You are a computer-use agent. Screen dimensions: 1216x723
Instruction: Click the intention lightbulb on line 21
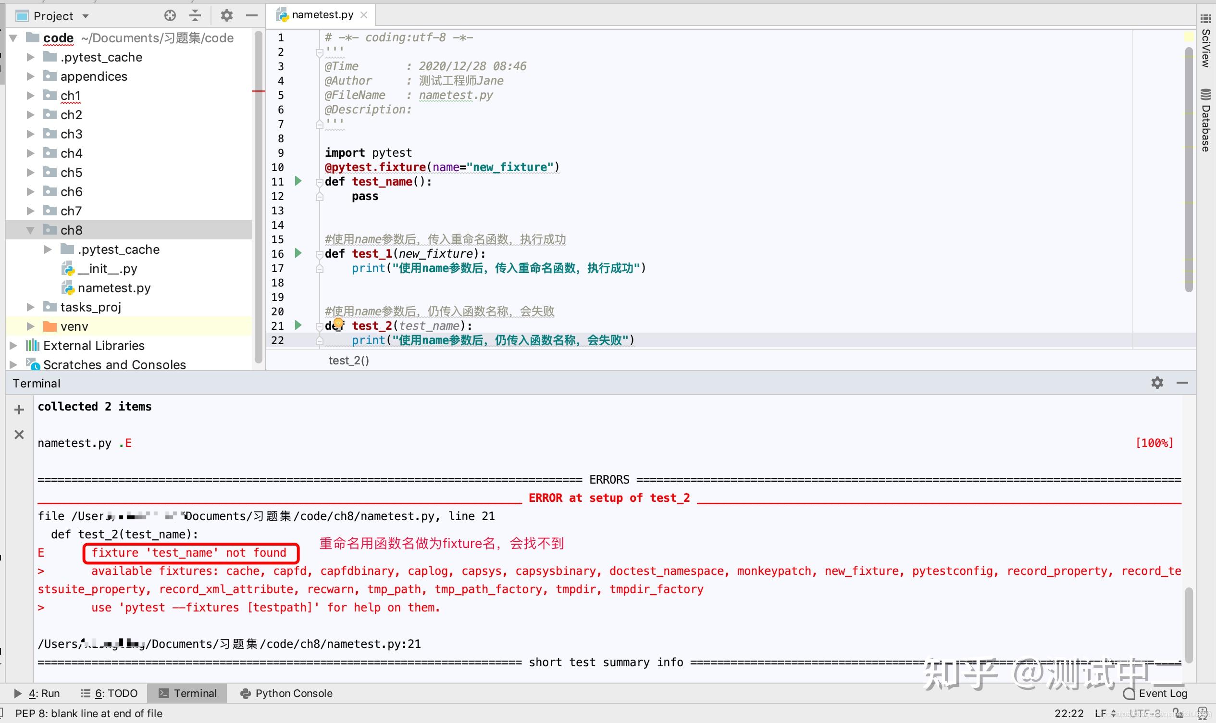click(x=338, y=324)
